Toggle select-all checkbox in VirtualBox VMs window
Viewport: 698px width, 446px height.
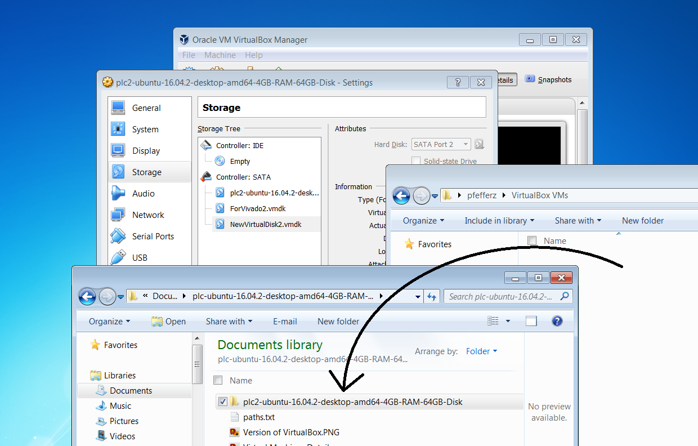coord(532,240)
